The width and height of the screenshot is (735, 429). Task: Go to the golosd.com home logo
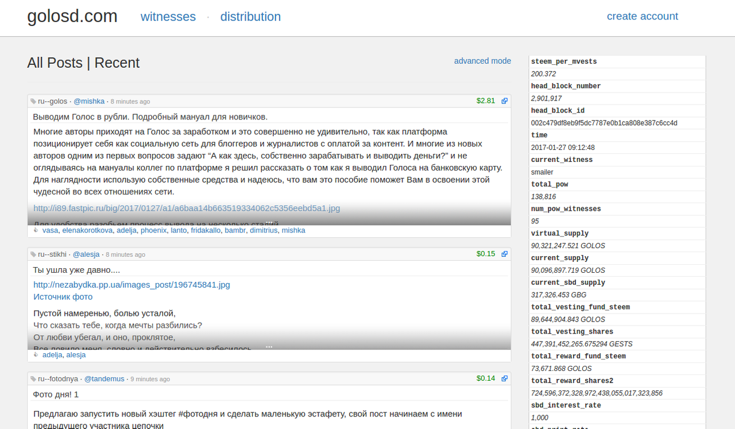pos(72,16)
